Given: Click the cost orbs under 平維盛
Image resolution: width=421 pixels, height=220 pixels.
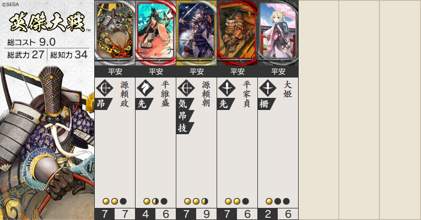Looking at the screenshot, I should [155, 201].
